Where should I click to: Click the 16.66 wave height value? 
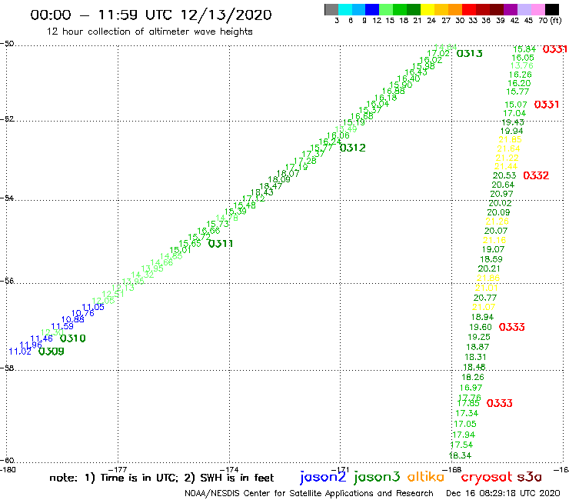pos(208,231)
